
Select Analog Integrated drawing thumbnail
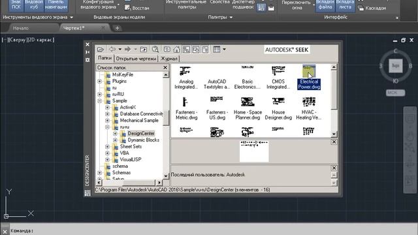[x=186, y=78]
